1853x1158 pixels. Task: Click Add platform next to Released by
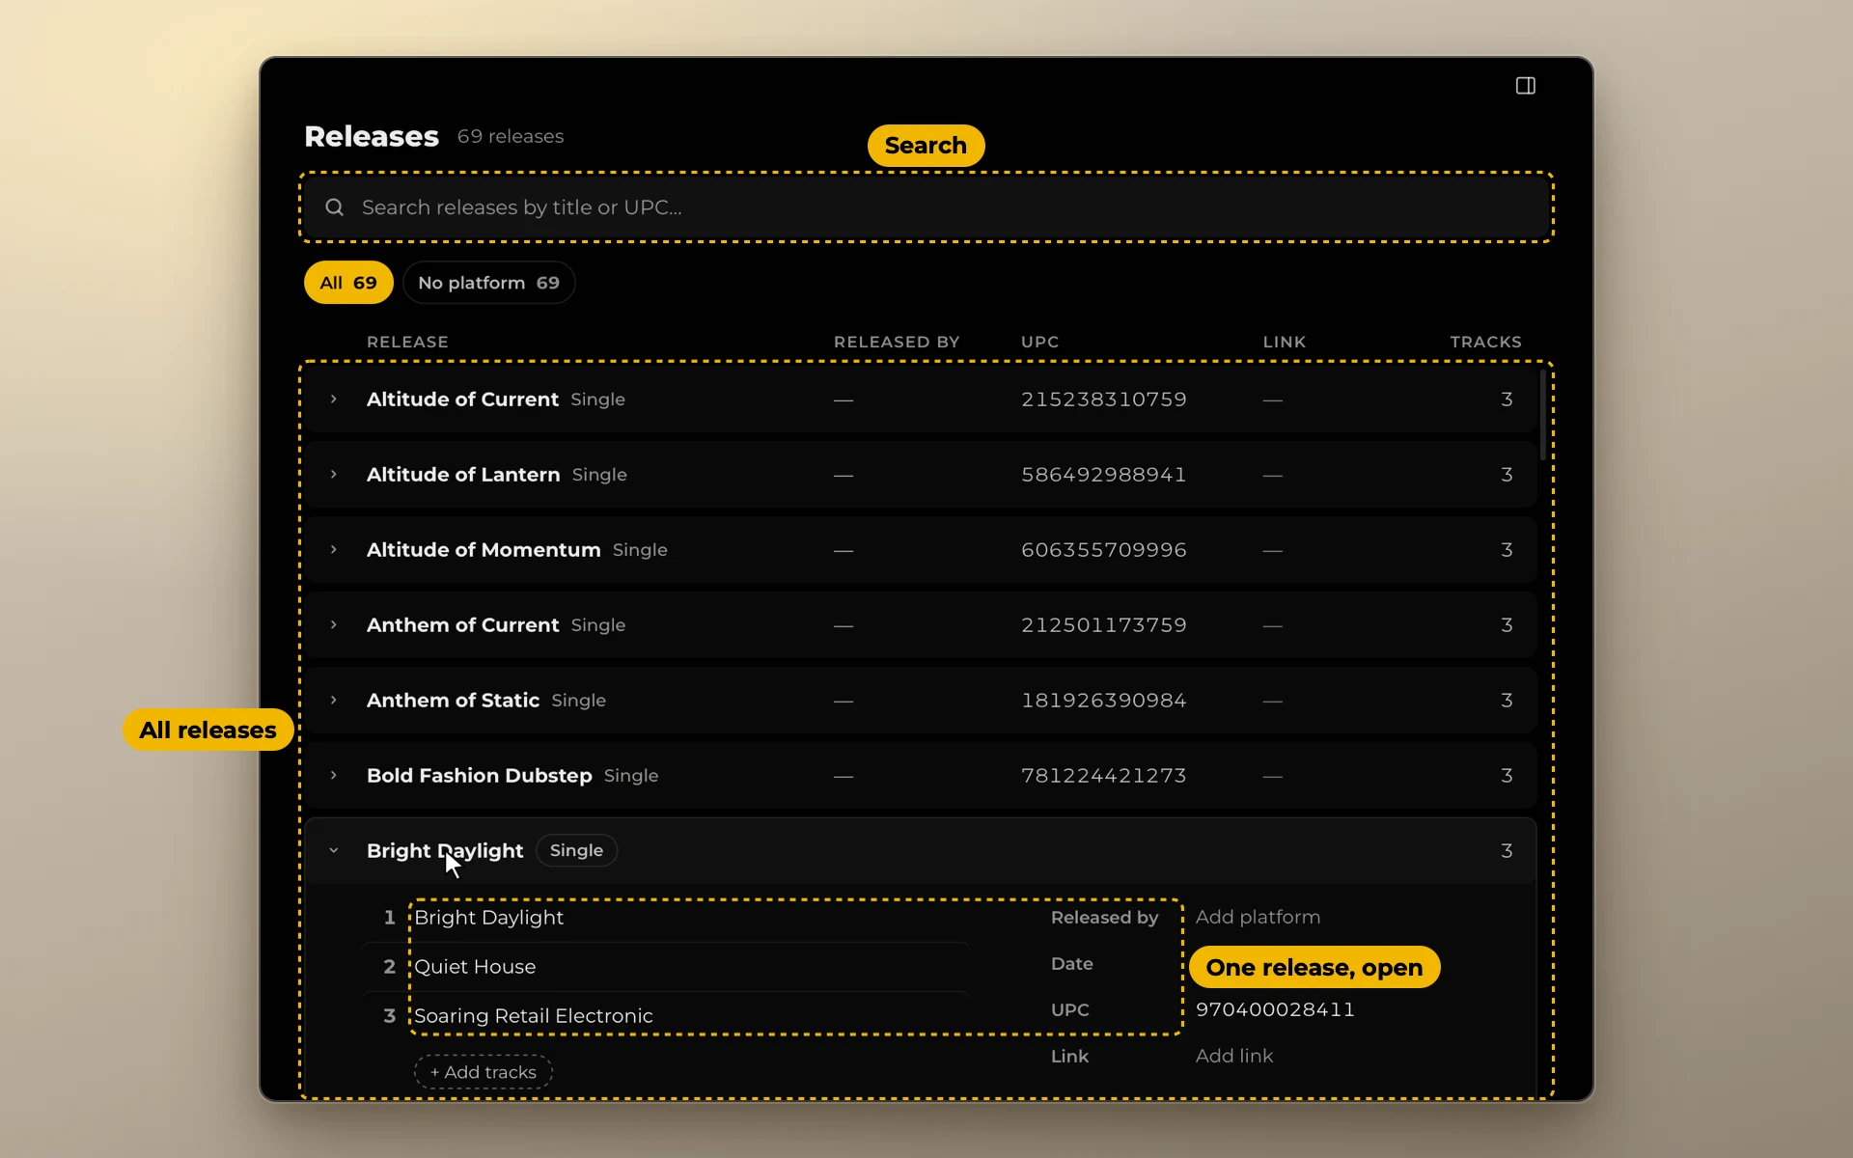(x=1258, y=918)
